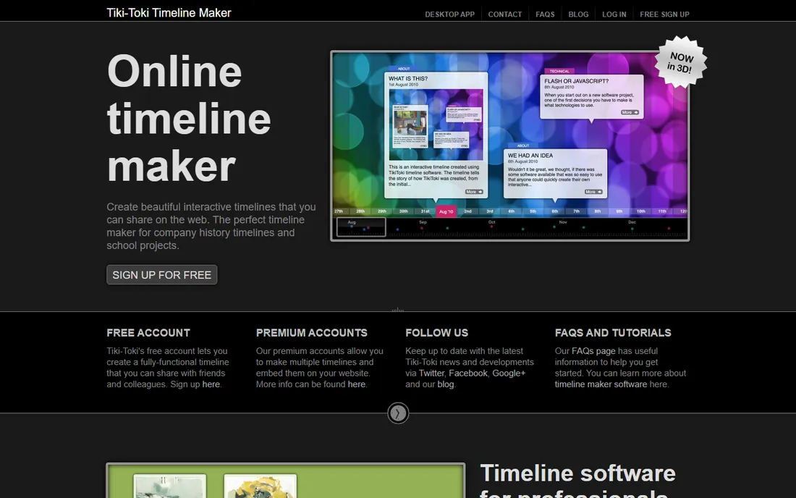This screenshot has height=498, width=796.
Task: Open the Google+ link
Action: click(509, 373)
